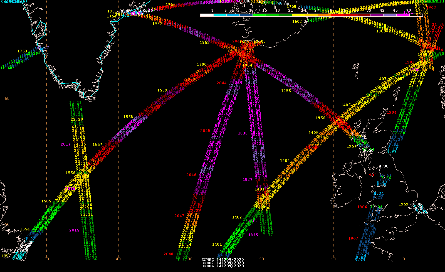Viewport: 445px width, 272px height.
Task: Click the latitude 50 axis label
Action: (7, 224)
